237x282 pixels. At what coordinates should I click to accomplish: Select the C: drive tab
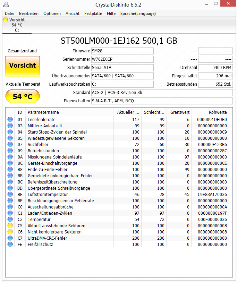pyautogui.click(x=17, y=25)
